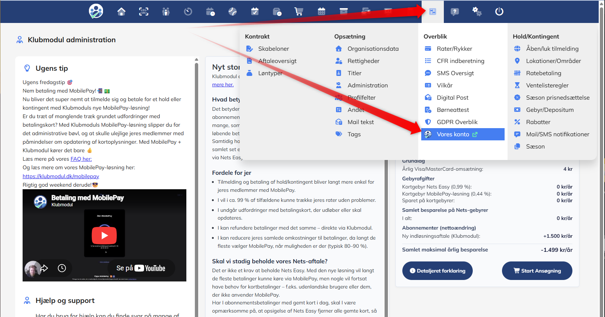This screenshot has width=605, height=317.
Task: Click the 'Samlet maksimal årlig besparelse' label
Action: pos(445,250)
